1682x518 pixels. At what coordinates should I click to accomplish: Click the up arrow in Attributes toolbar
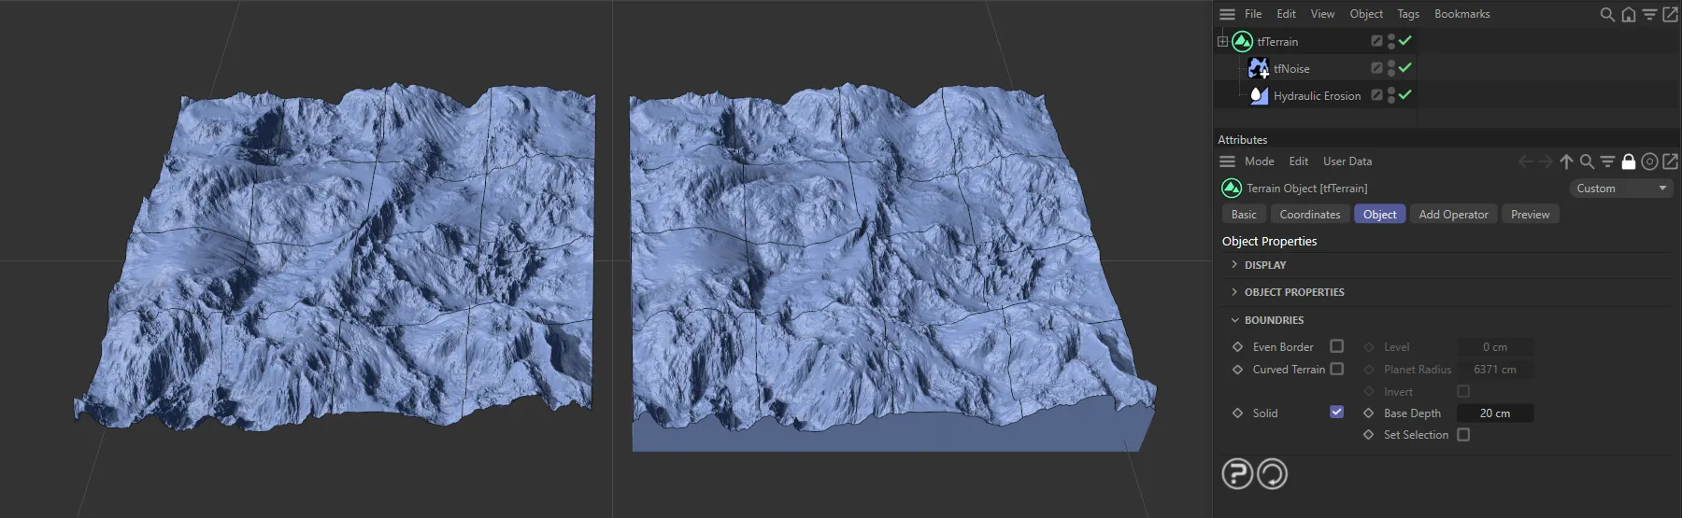pyautogui.click(x=1566, y=161)
